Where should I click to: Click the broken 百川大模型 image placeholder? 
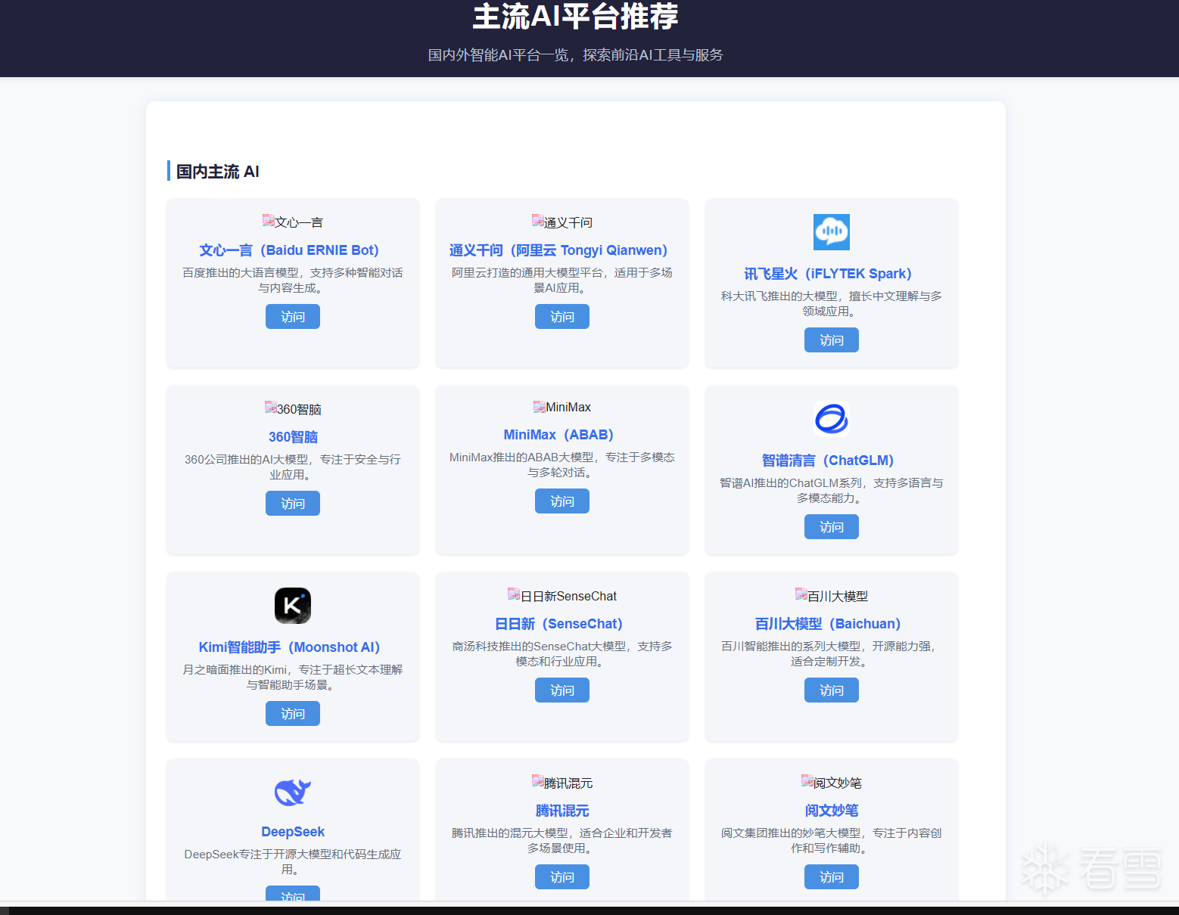tap(832, 596)
